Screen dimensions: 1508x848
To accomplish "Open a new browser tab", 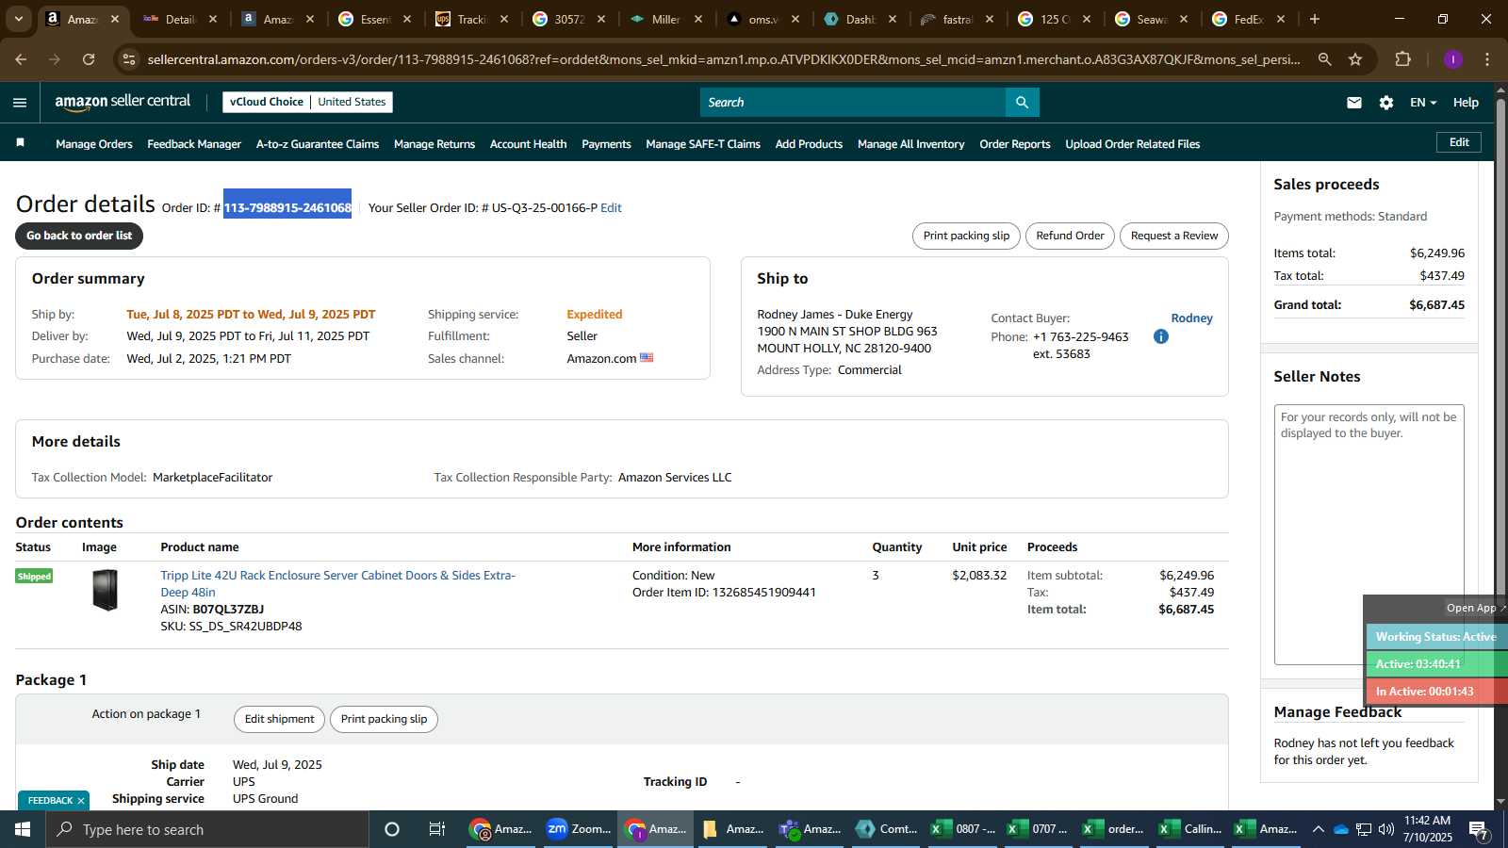I will pyautogui.click(x=1315, y=19).
